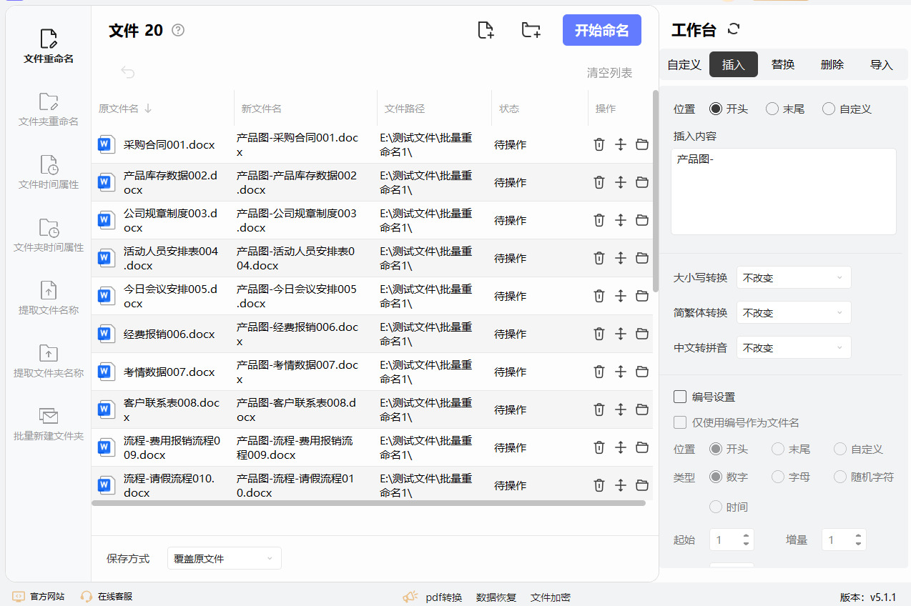Select the 末尾 insert position radio

click(x=772, y=109)
